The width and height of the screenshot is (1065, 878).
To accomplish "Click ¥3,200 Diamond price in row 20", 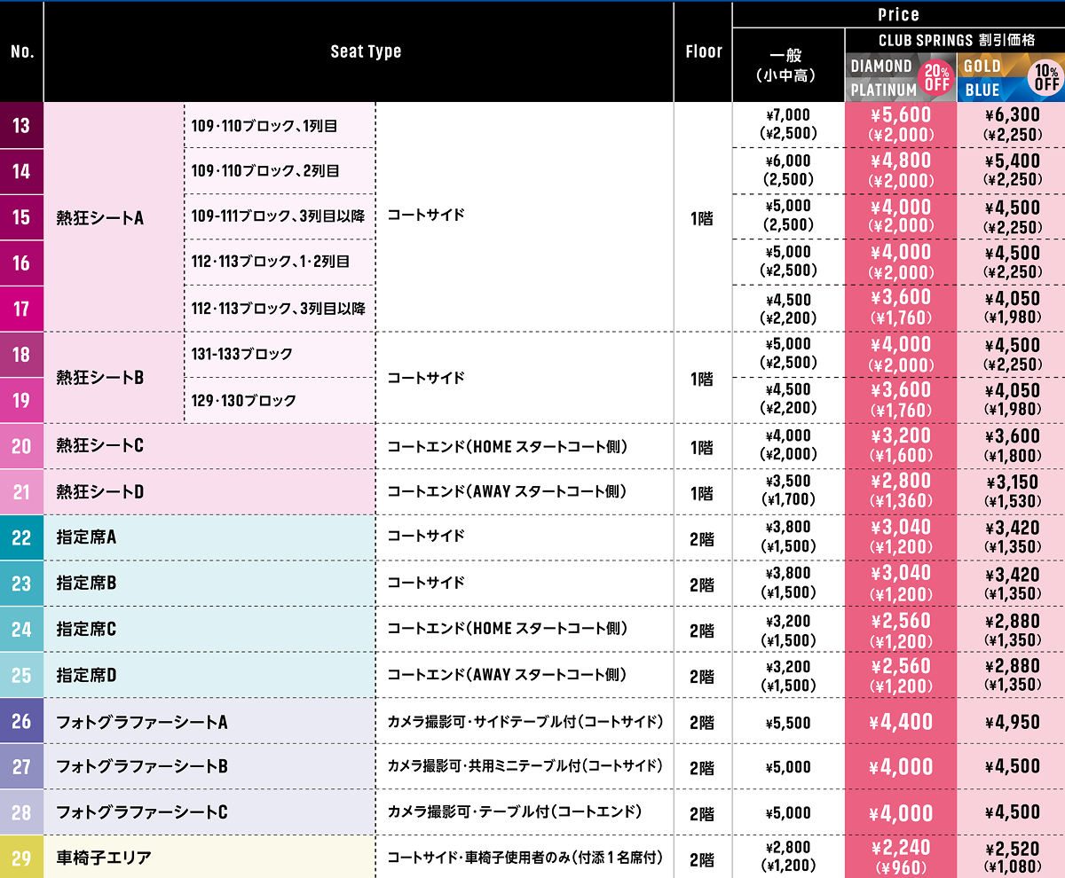I will pos(901,436).
